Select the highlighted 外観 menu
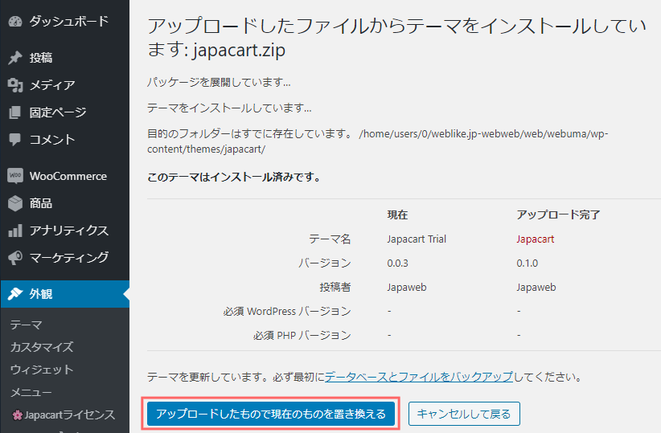The width and height of the screenshot is (661, 433). [x=65, y=293]
